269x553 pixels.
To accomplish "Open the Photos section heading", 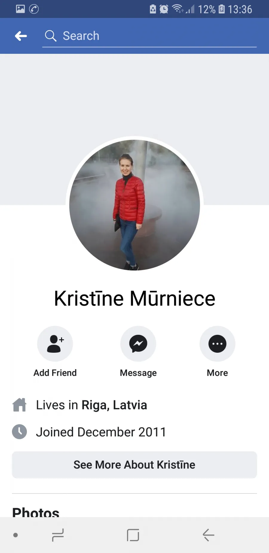I will [x=36, y=512].
